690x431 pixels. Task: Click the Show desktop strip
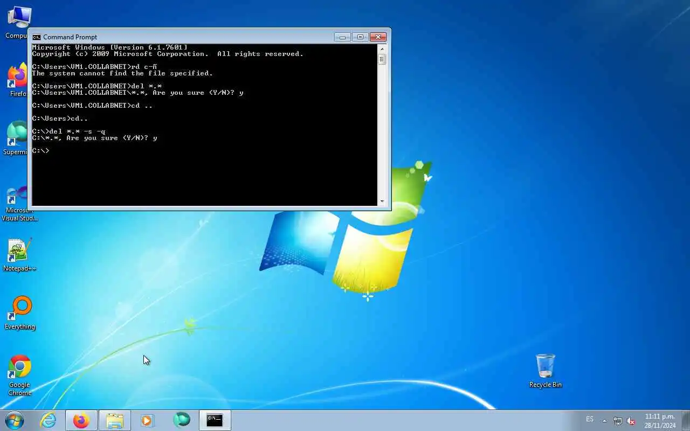click(686, 420)
